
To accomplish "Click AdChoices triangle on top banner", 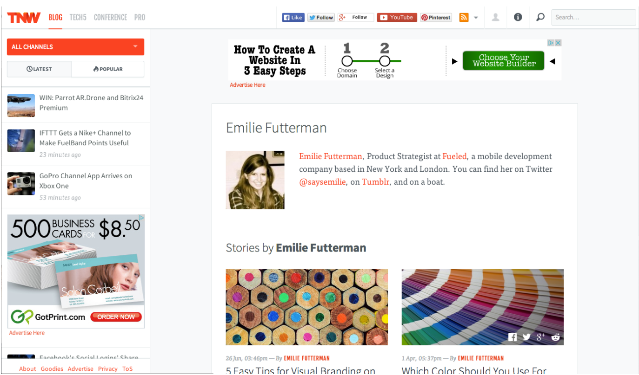I will click(551, 43).
